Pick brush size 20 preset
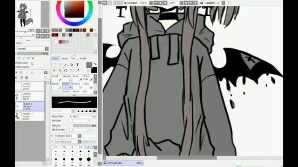This screenshot has width=298, height=167. pyautogui.click(x=88, y=161)
